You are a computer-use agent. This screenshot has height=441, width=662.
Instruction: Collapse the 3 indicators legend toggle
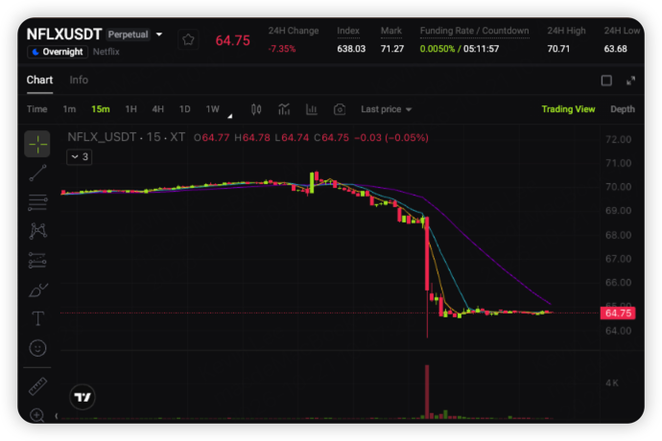(x=80, y=157)
